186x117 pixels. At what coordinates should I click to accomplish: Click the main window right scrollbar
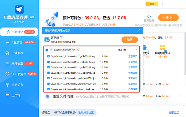coord(185,53)
